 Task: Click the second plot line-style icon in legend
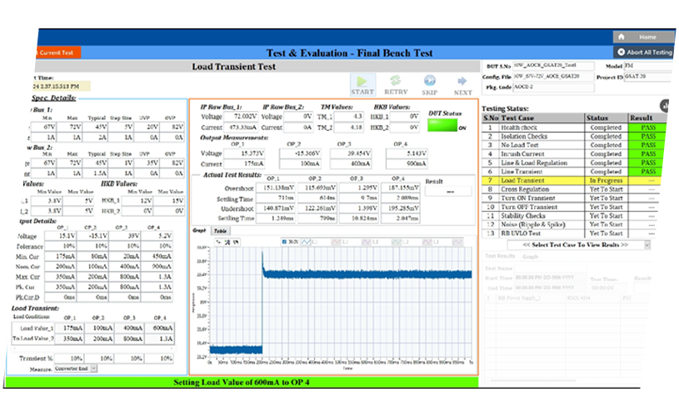(336, 242)
